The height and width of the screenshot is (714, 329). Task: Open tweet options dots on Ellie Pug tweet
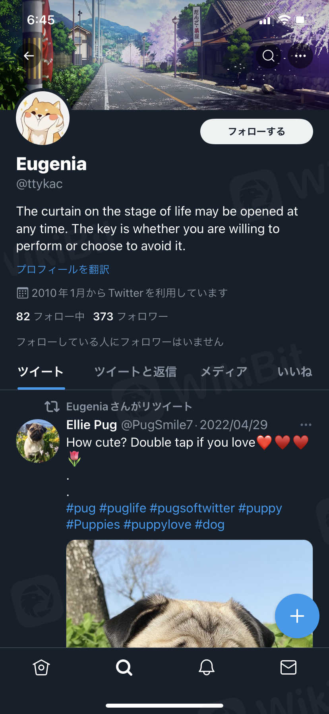coord(306,425)
